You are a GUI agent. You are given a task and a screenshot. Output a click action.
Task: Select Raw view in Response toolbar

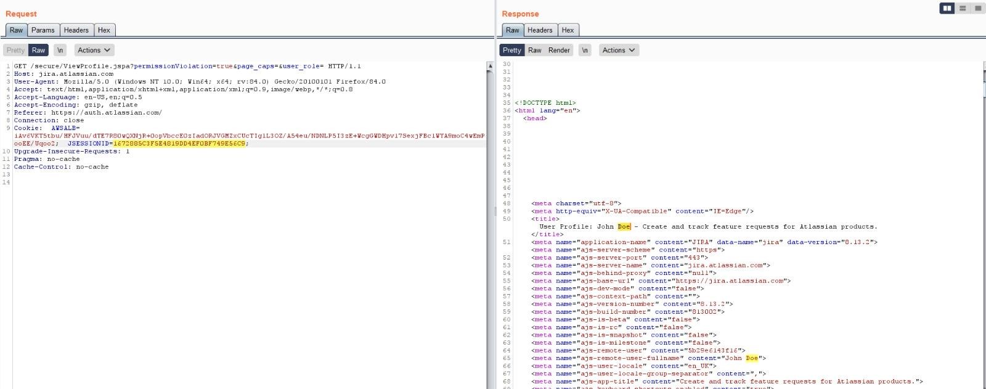coord(534,50)
